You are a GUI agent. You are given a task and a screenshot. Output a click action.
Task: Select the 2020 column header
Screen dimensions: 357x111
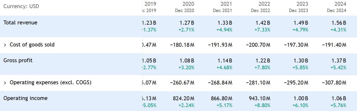[188, 4]
